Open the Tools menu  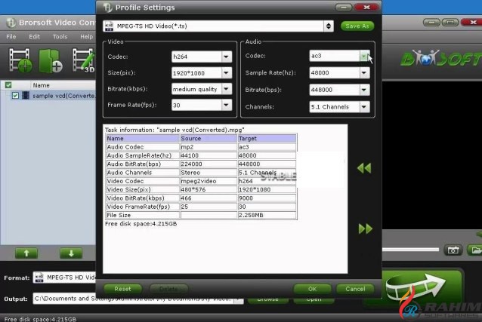(x=60, y=36)
